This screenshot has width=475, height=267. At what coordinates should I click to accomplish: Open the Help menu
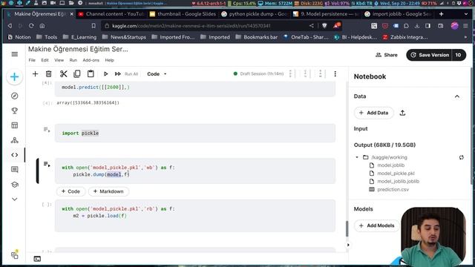(x=109, y=60)
